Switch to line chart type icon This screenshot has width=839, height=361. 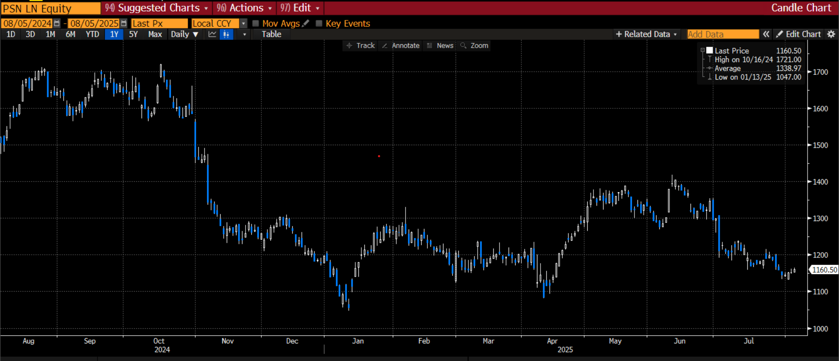(212, 34)
